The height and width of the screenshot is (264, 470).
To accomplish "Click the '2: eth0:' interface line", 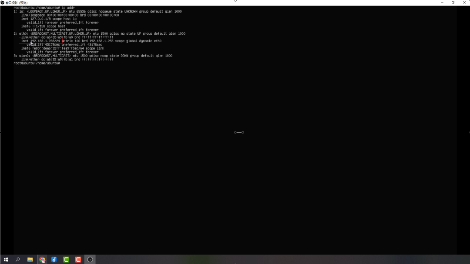I will coord(99,33).
